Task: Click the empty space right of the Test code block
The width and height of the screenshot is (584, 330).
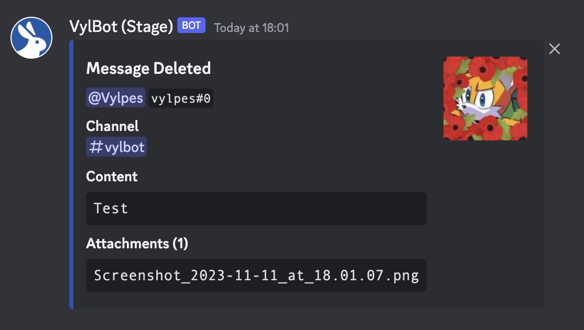Action: tap(484, 208)
